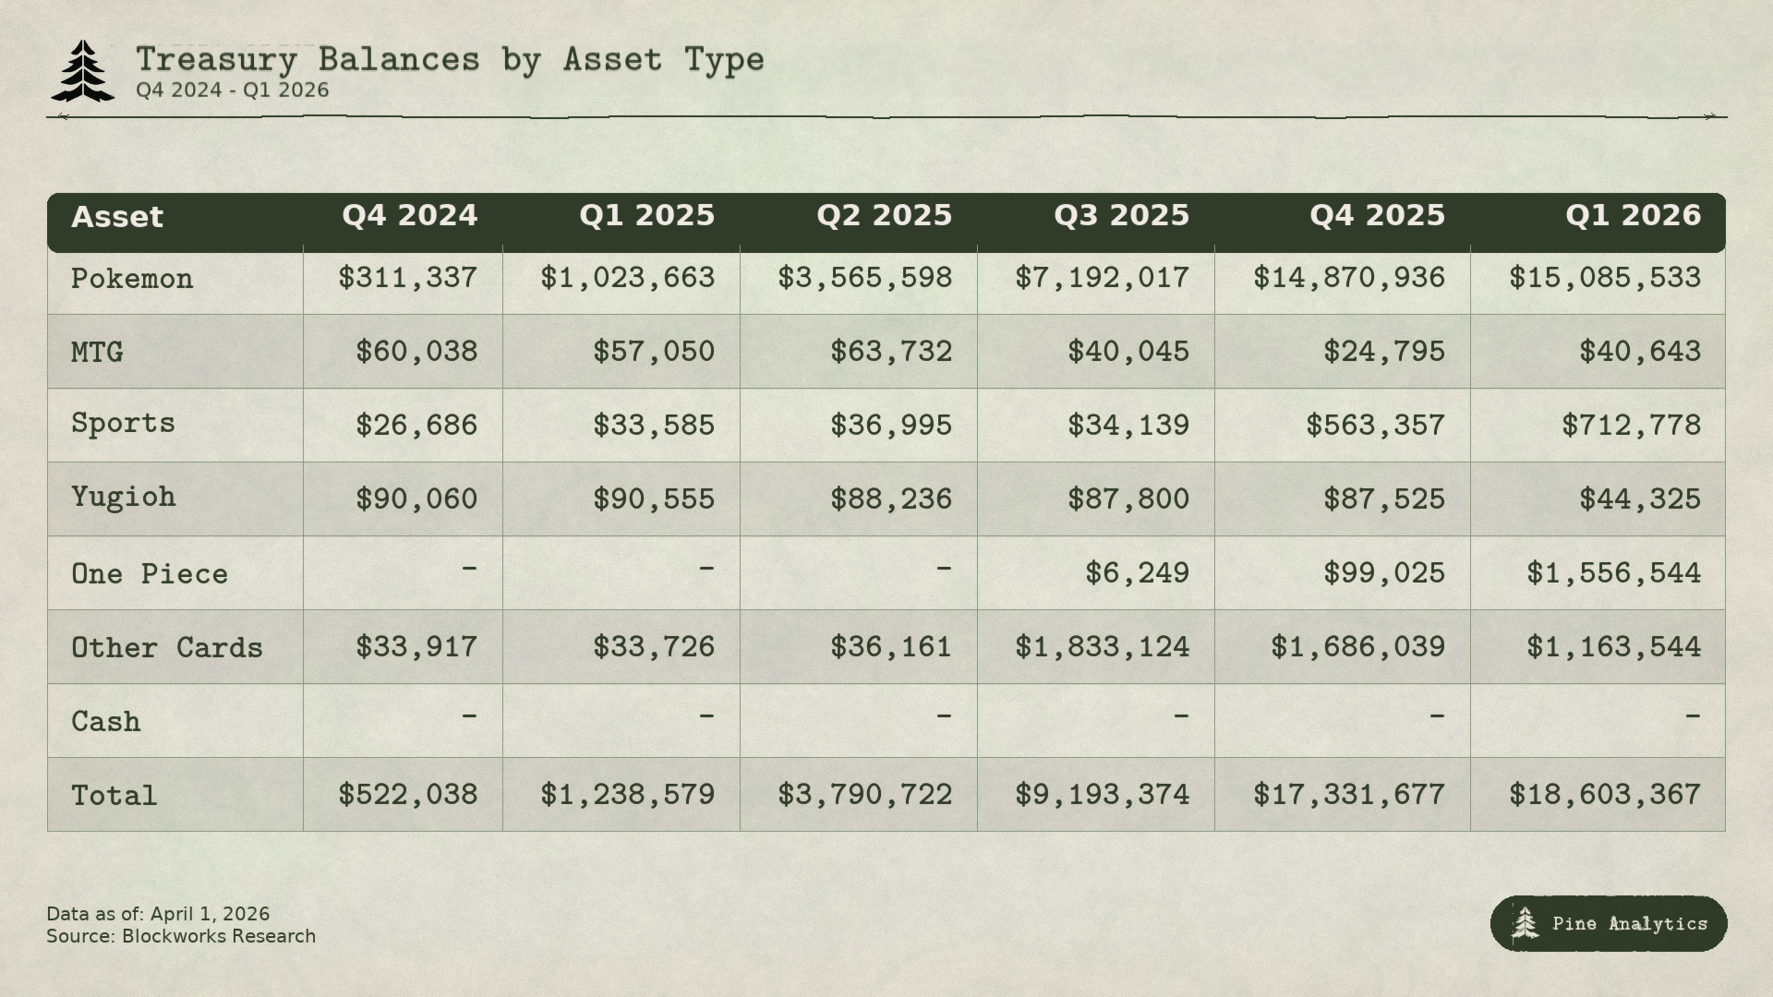Click the Pokemon Q1 2026 value $15,085,533

click(1604, 278)
